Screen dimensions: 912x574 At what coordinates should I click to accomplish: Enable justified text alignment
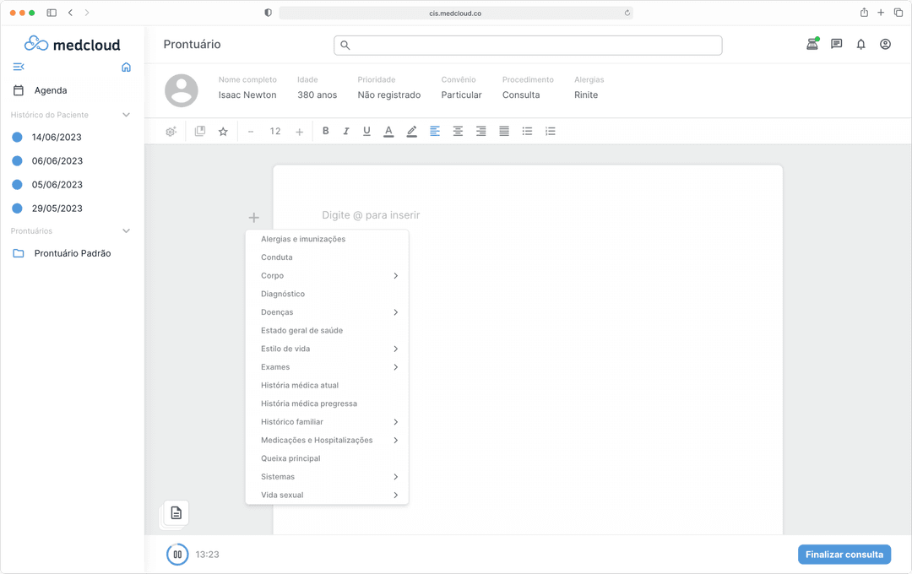(x=503, y=131)
